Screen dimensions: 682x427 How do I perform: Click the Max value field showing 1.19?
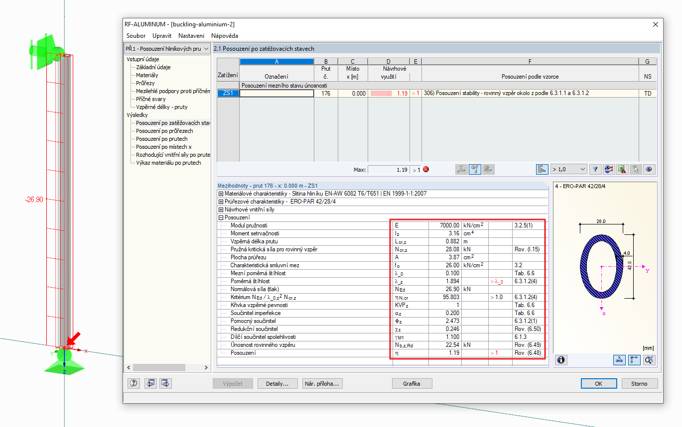pos(389,170)
